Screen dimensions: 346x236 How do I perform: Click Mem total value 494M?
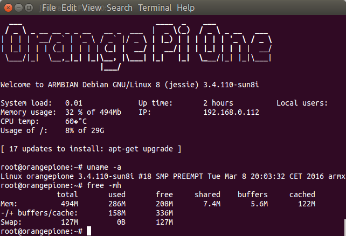70,204
